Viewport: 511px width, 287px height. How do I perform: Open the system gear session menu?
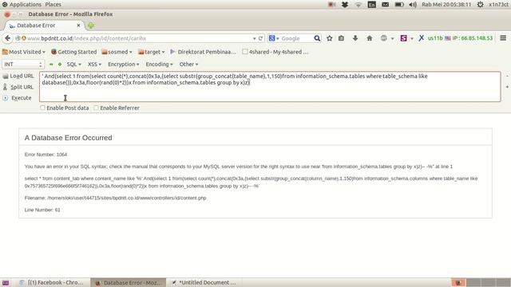[480, 5]
